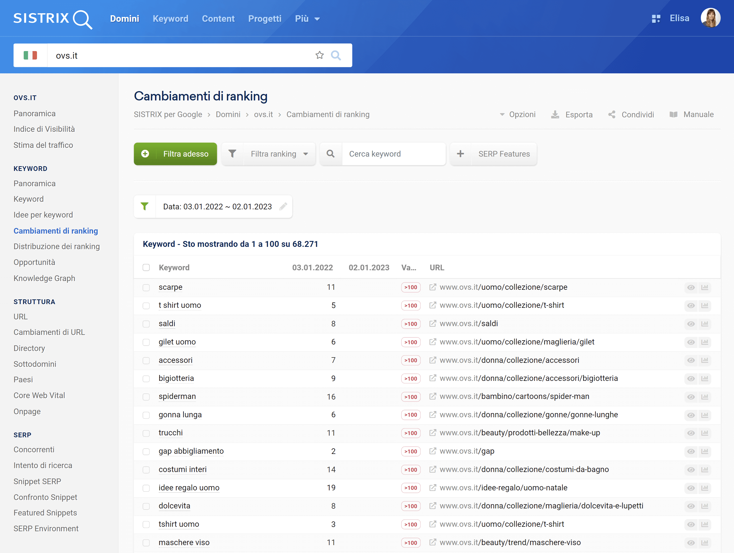Switch to Keyword top navigation tab
This screenshot has height=553, width=734.
170,19
